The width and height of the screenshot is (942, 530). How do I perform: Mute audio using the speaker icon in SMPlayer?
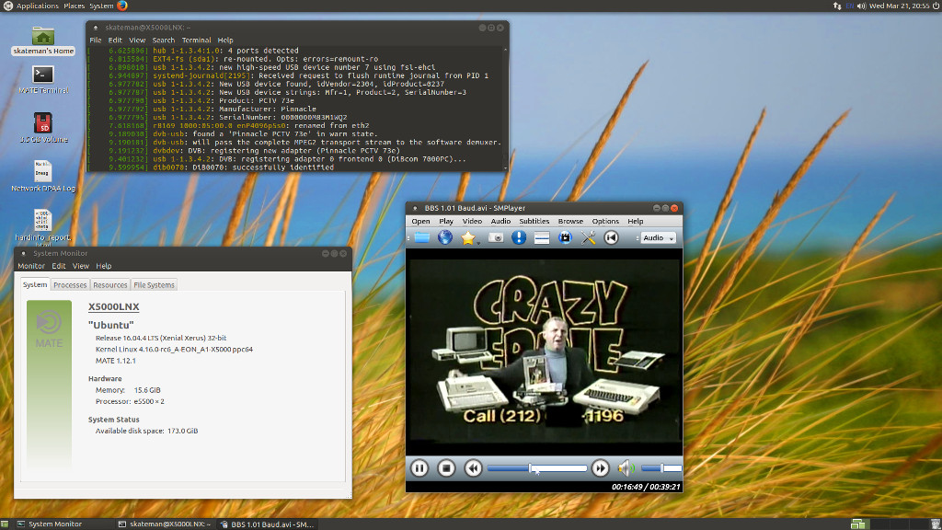tap(626, 468)
